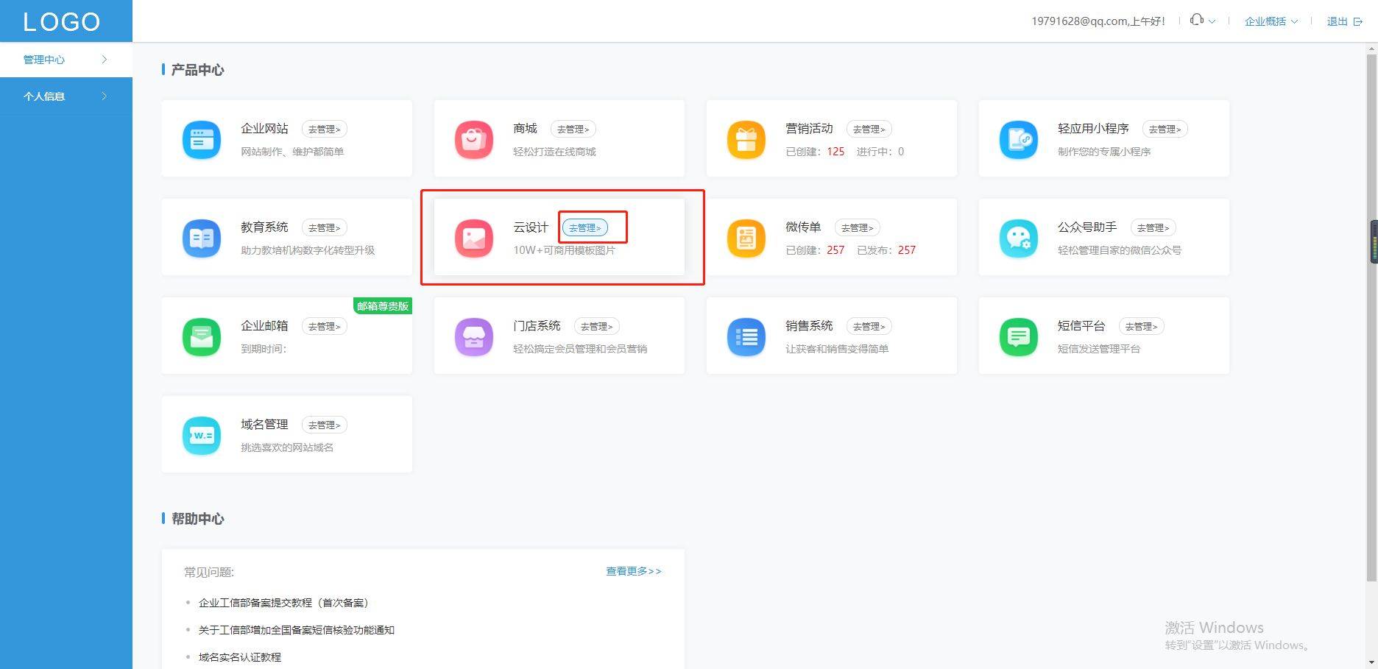Click the 退出 logout link

coord(1337,21)
